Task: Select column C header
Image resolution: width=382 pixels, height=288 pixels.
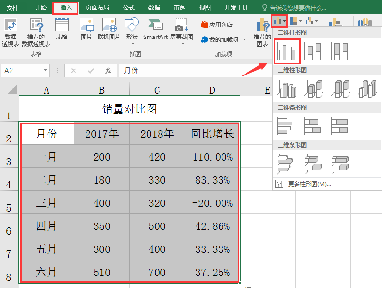Action: click(157, 90)
